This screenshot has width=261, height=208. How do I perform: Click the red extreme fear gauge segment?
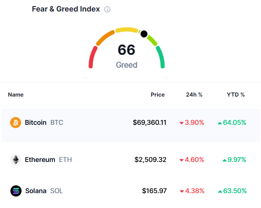point(92,58)
